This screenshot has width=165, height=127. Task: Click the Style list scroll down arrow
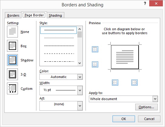[80, 63]
